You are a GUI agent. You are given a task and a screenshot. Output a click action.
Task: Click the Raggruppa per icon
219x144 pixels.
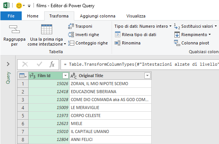tap(14, 29)
